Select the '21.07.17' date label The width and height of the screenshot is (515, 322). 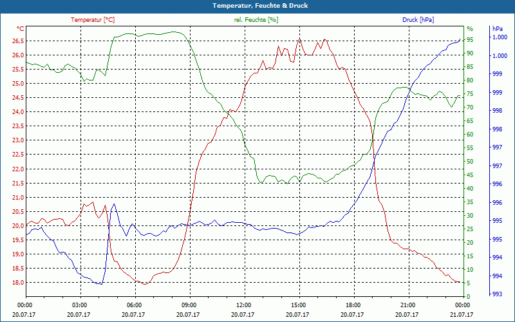coord(462,314)
